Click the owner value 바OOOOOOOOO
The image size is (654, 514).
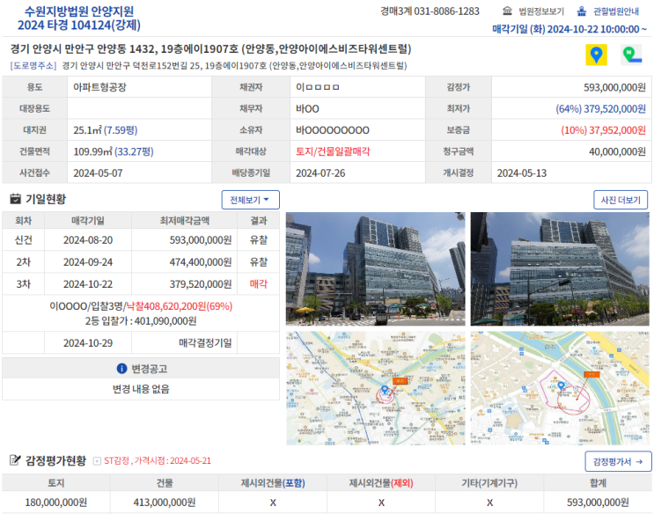tap(333, 130)
